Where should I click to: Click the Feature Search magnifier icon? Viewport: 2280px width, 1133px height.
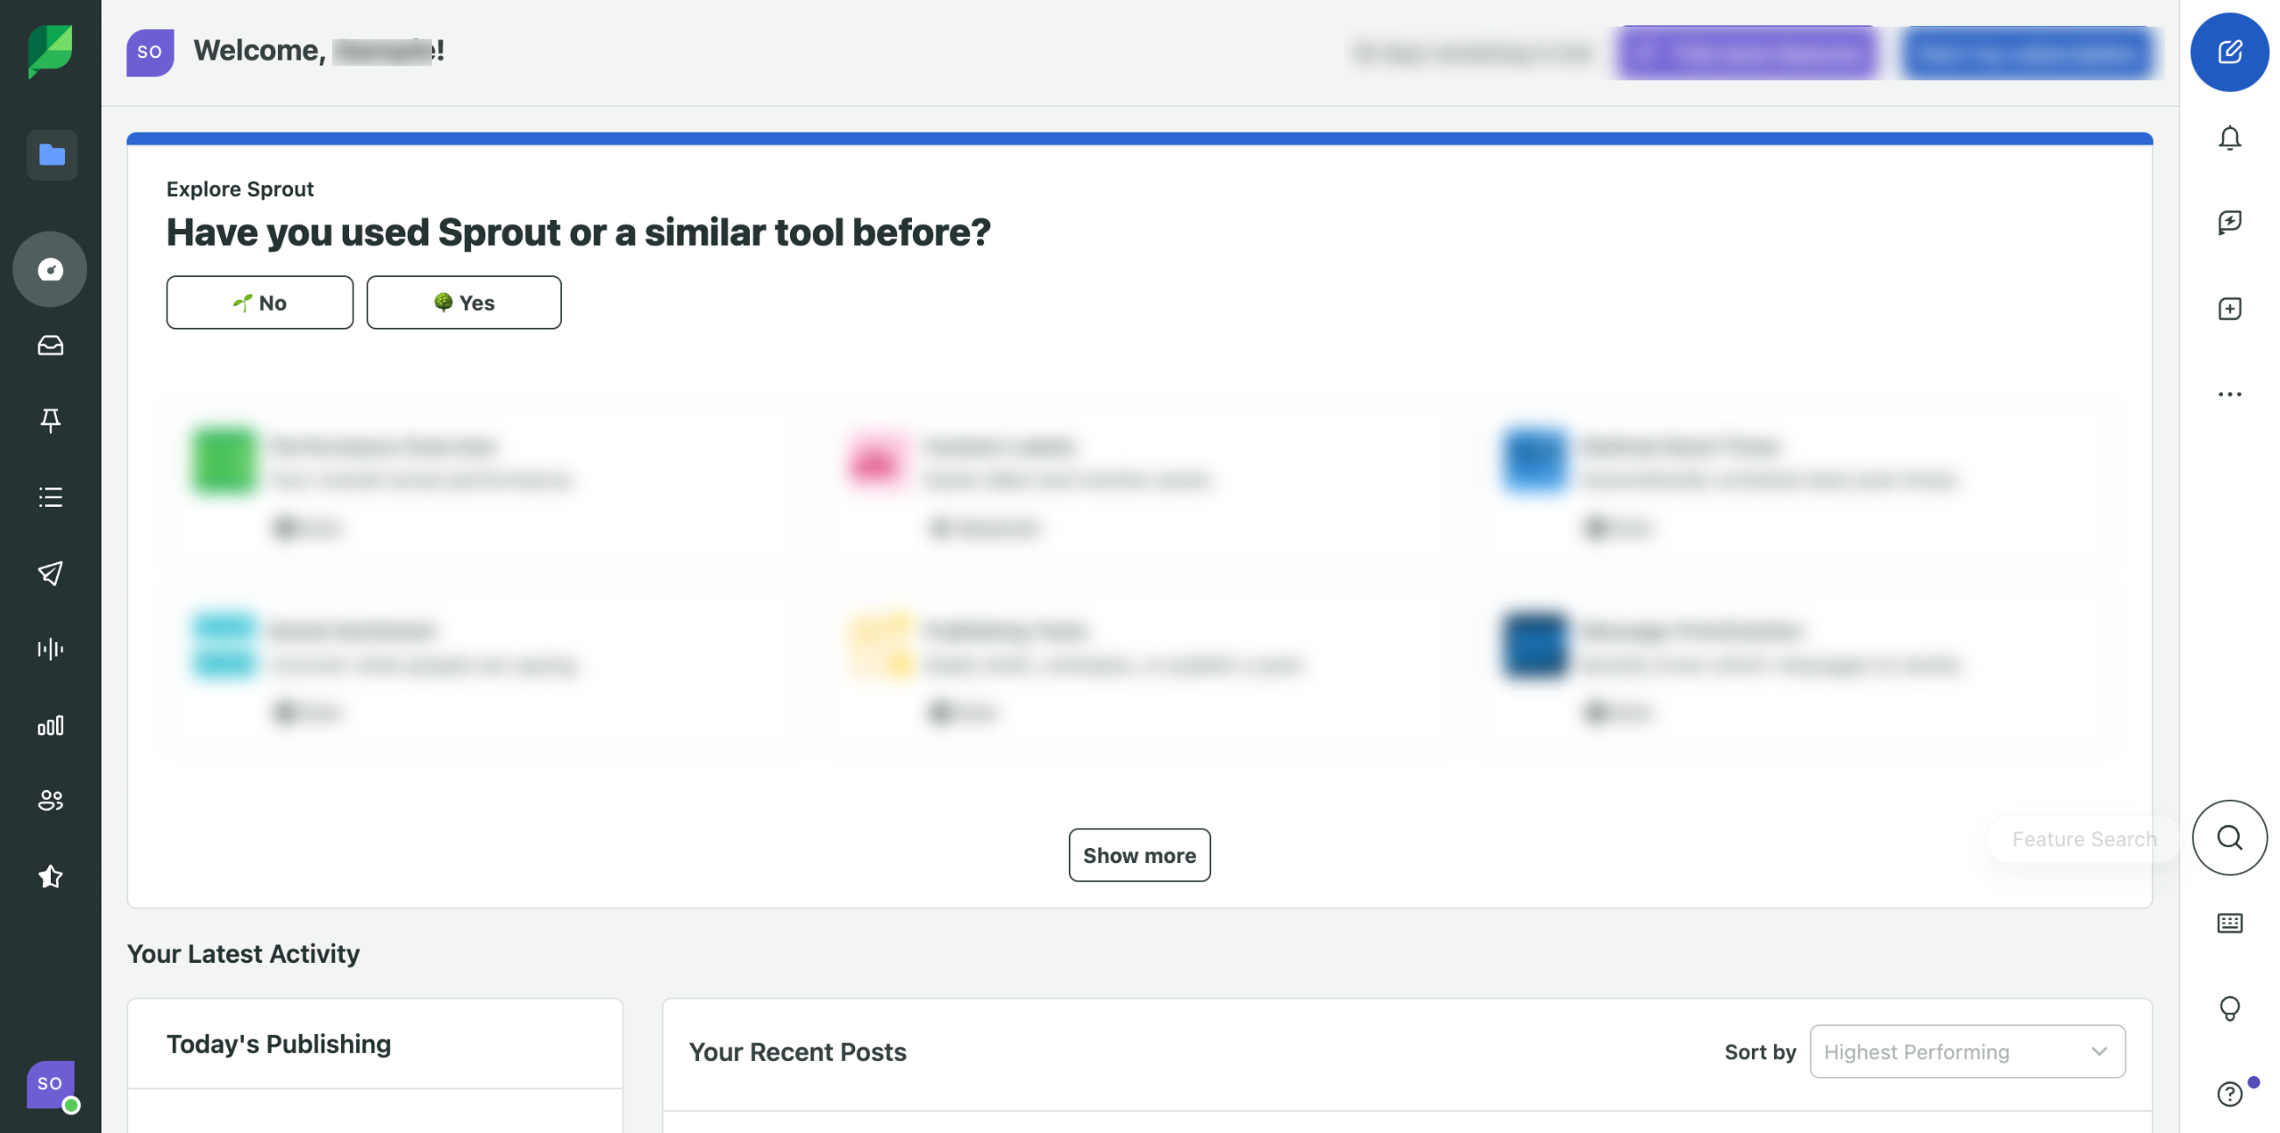pos(2228,837)
